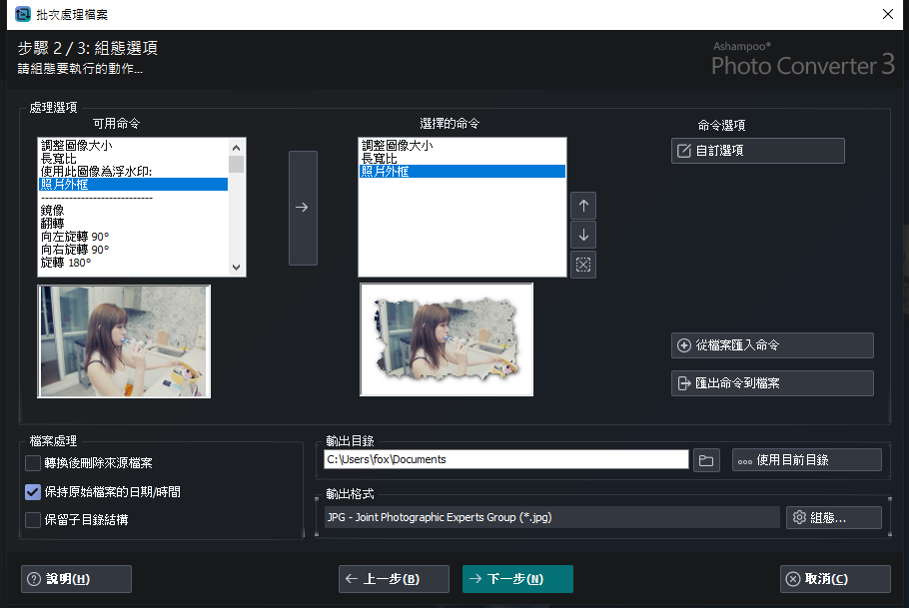Click the add command right-arrow button

pyautogui.click(x=303, y=208)
